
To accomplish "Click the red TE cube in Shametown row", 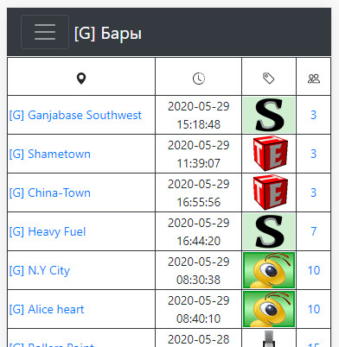I will click(270, 154).
